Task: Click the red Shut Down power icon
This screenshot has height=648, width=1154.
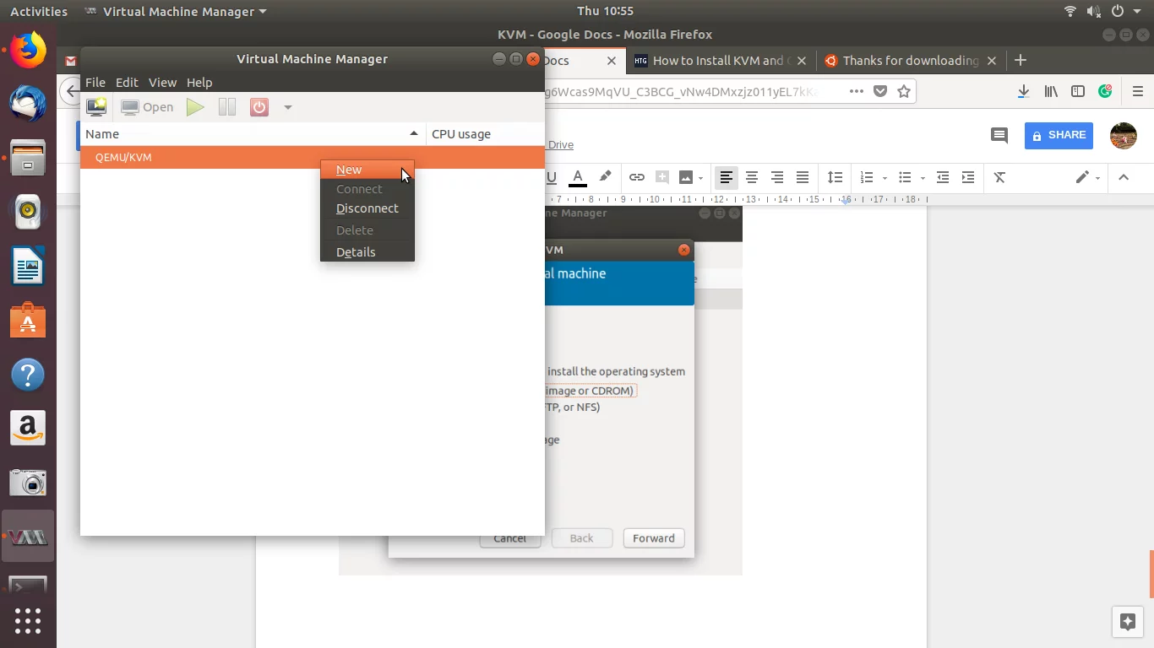Action: [259, 107]
